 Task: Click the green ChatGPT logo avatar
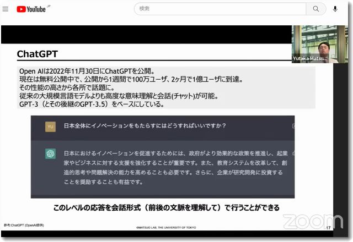(50, 154)
